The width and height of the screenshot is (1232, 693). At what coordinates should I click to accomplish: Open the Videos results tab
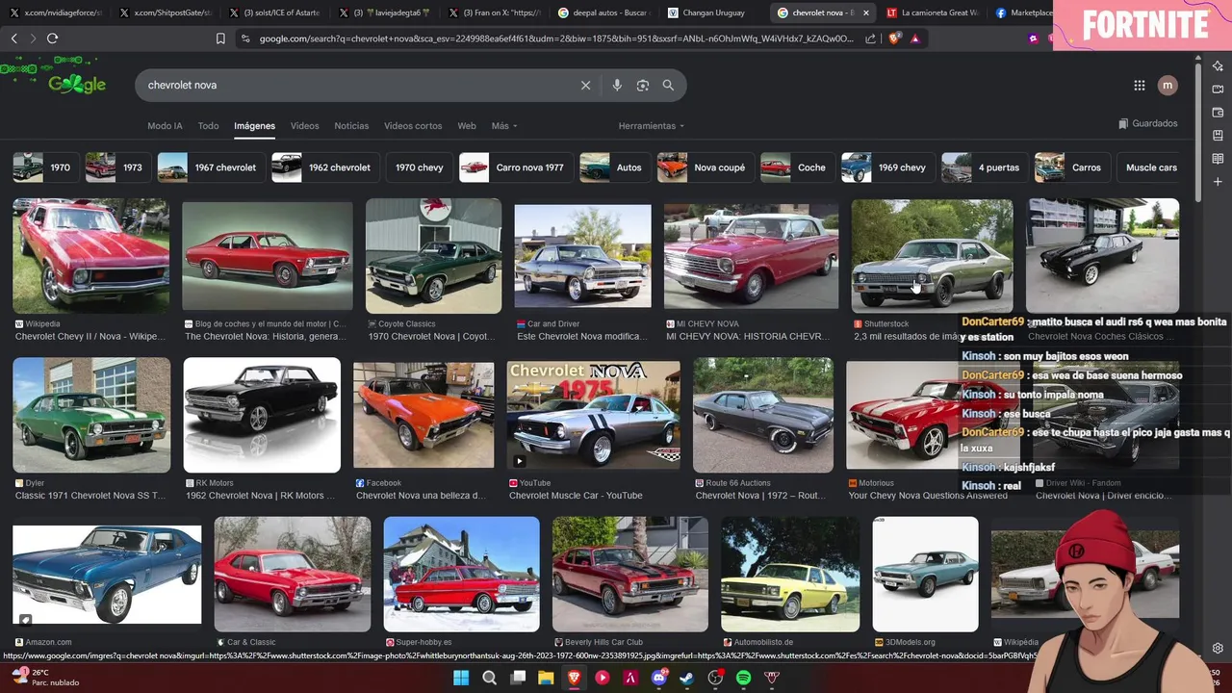point(304,126)
